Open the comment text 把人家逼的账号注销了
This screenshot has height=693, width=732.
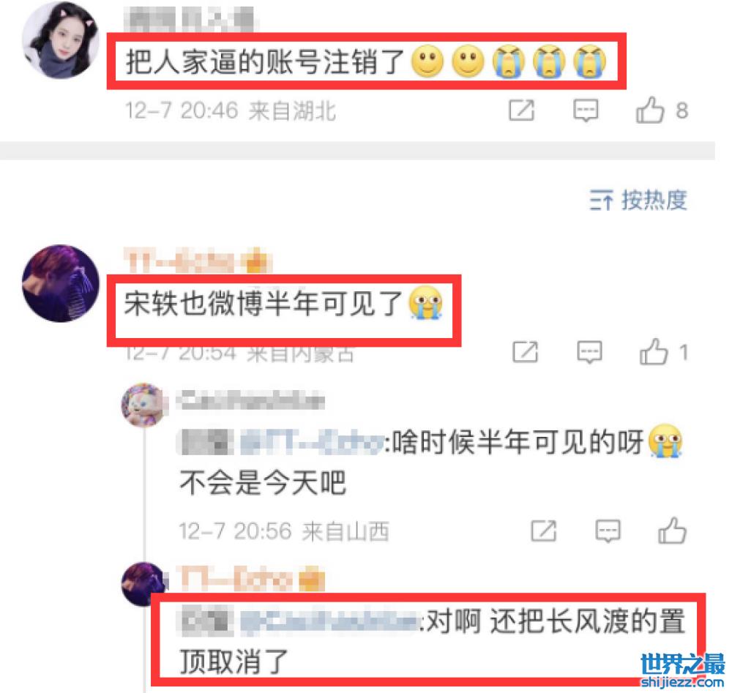click(x=265, y=61)
